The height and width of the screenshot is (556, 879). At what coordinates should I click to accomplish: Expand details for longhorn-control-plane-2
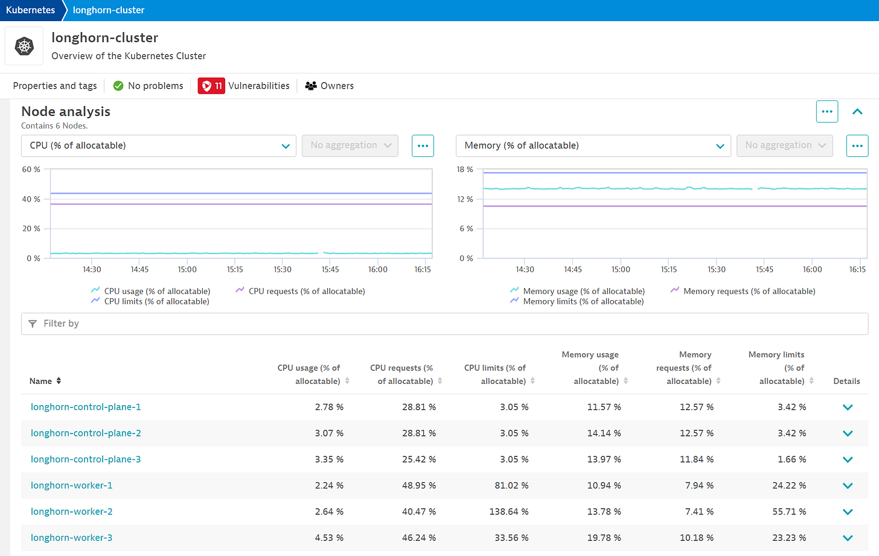pyautogui.click(x=848, y=433)
